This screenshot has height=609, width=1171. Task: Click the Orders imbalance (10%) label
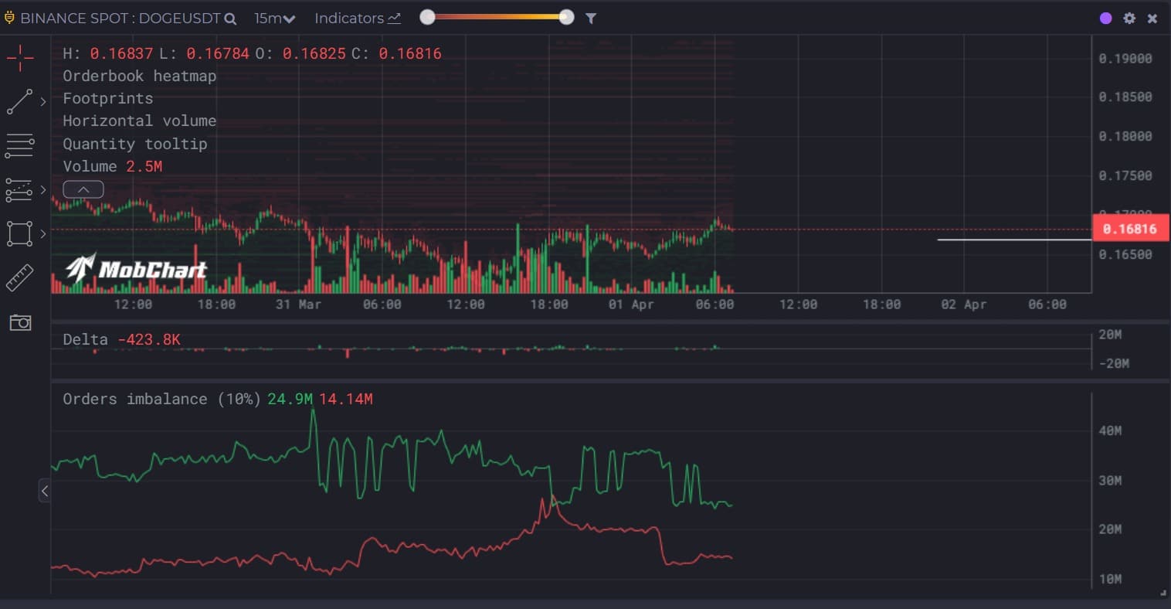[x=161, y=399]
